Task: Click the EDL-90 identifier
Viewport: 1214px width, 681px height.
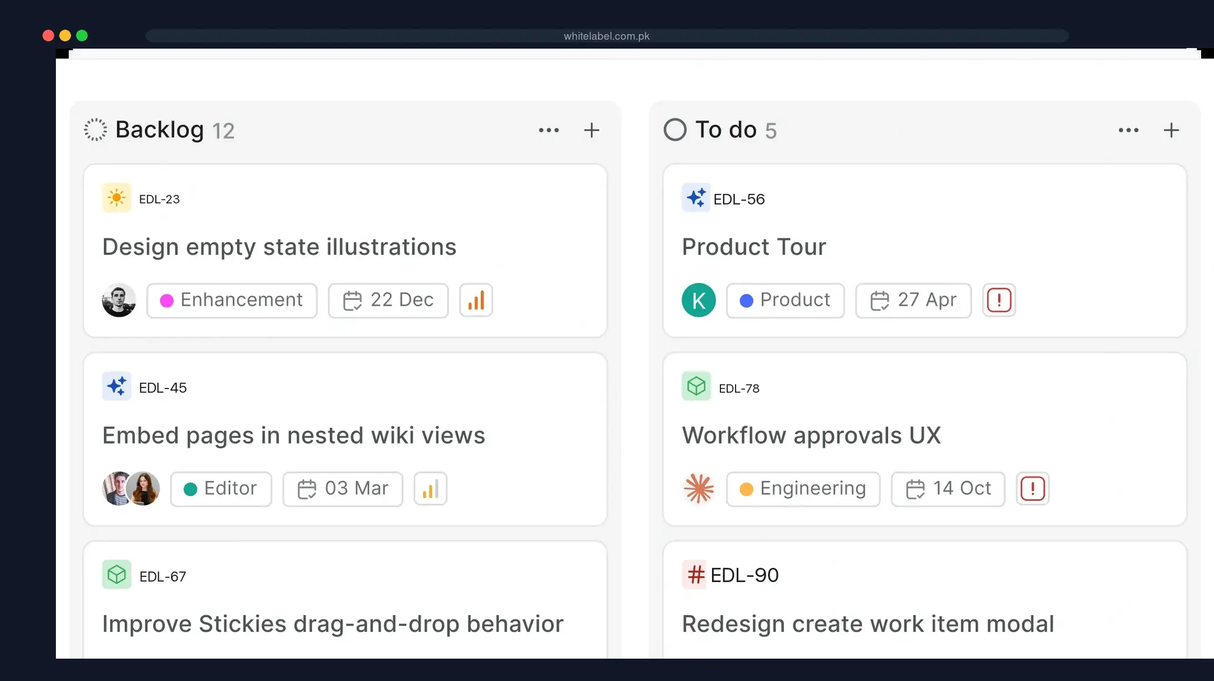Action: click(x=744, y=575)
